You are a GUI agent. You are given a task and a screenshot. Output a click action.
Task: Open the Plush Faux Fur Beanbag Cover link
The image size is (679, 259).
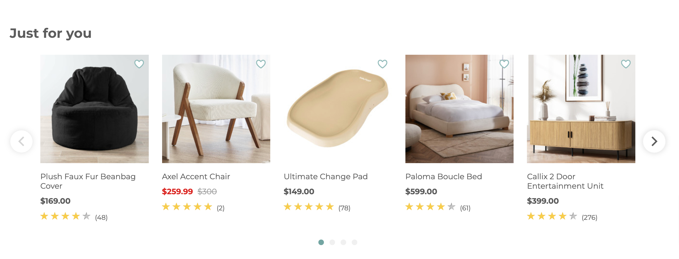88,181
